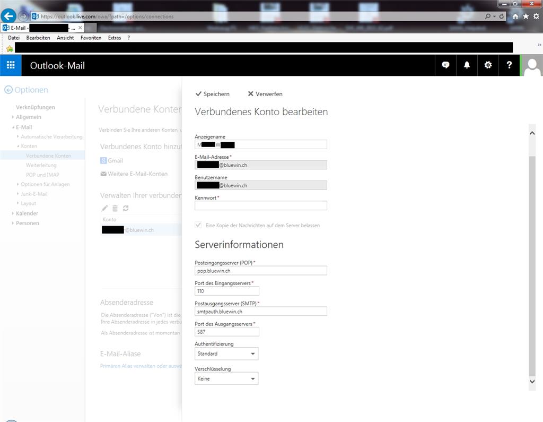This screenshot has height=422, width=543.
Task: Open the Verschlüsselung dropdown
Action: click(x=226, y=378)
